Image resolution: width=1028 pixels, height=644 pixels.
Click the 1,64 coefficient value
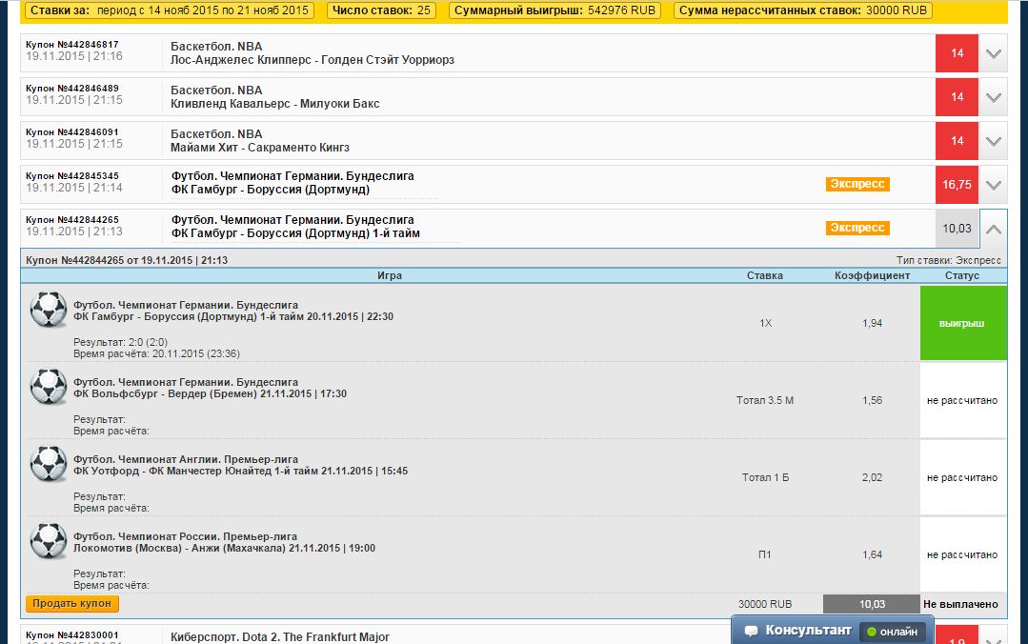click(872, 554)
